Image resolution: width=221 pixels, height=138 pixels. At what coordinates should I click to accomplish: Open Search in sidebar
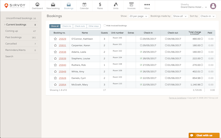(21, 56)
